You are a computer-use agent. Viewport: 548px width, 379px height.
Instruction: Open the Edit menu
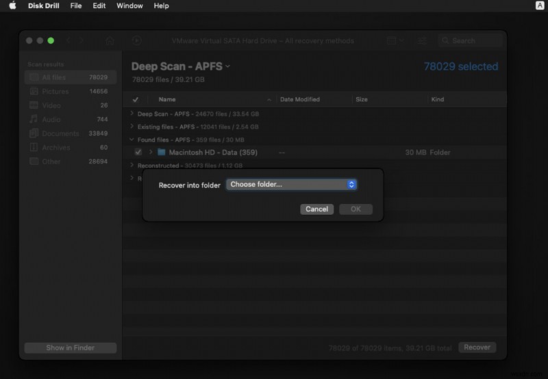pos(99,5)
